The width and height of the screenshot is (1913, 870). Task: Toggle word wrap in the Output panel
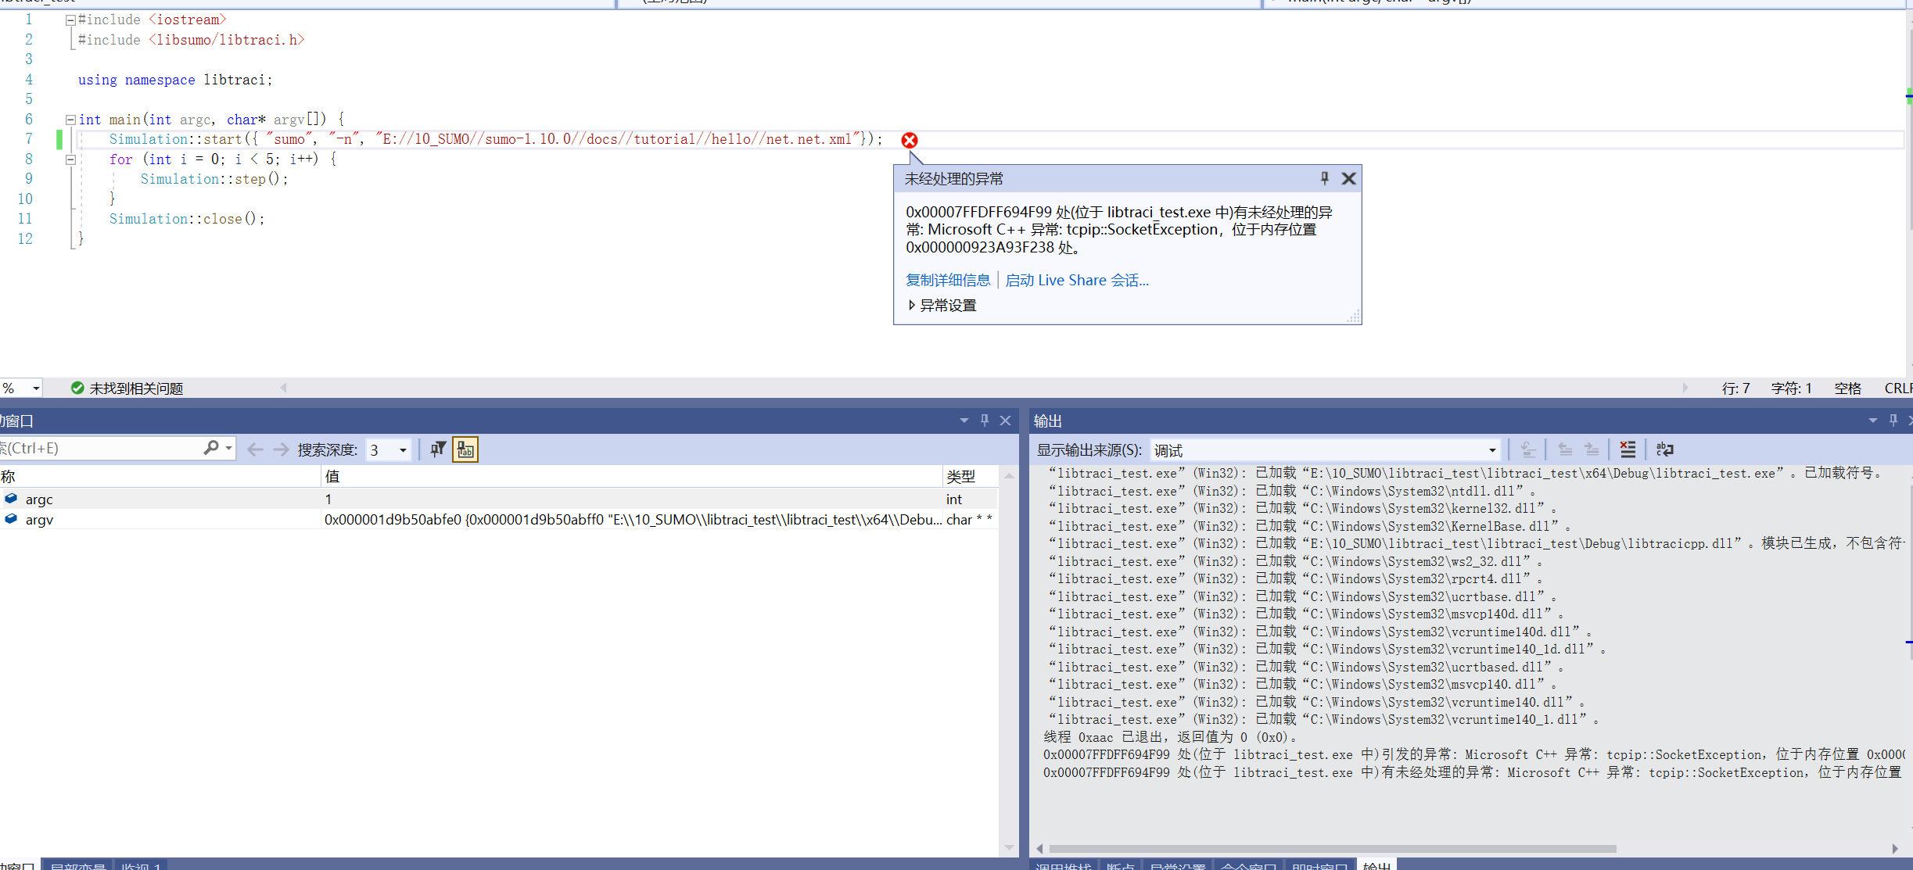(x=1665, y=449)
